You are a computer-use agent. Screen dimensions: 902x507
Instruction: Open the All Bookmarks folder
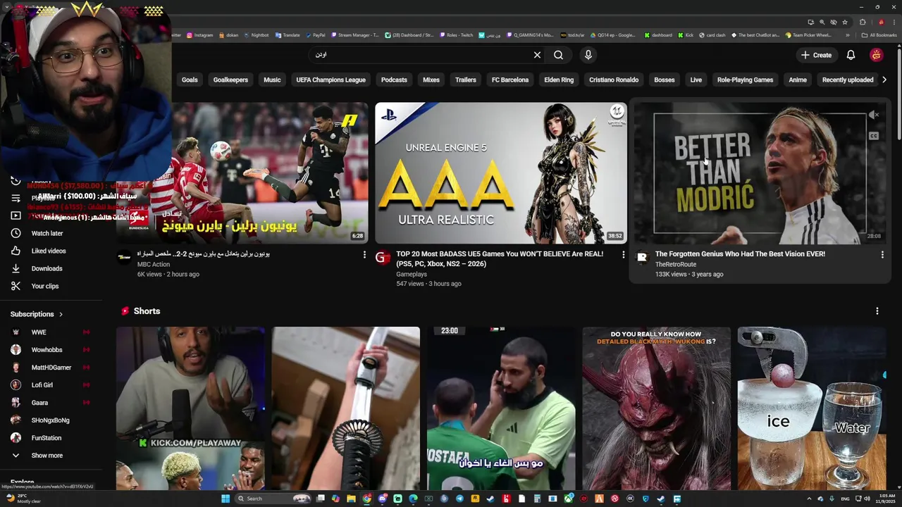pos(879,35)
